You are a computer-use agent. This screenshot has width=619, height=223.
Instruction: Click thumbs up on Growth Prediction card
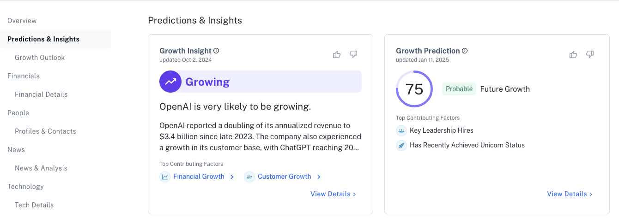[573, 54]
